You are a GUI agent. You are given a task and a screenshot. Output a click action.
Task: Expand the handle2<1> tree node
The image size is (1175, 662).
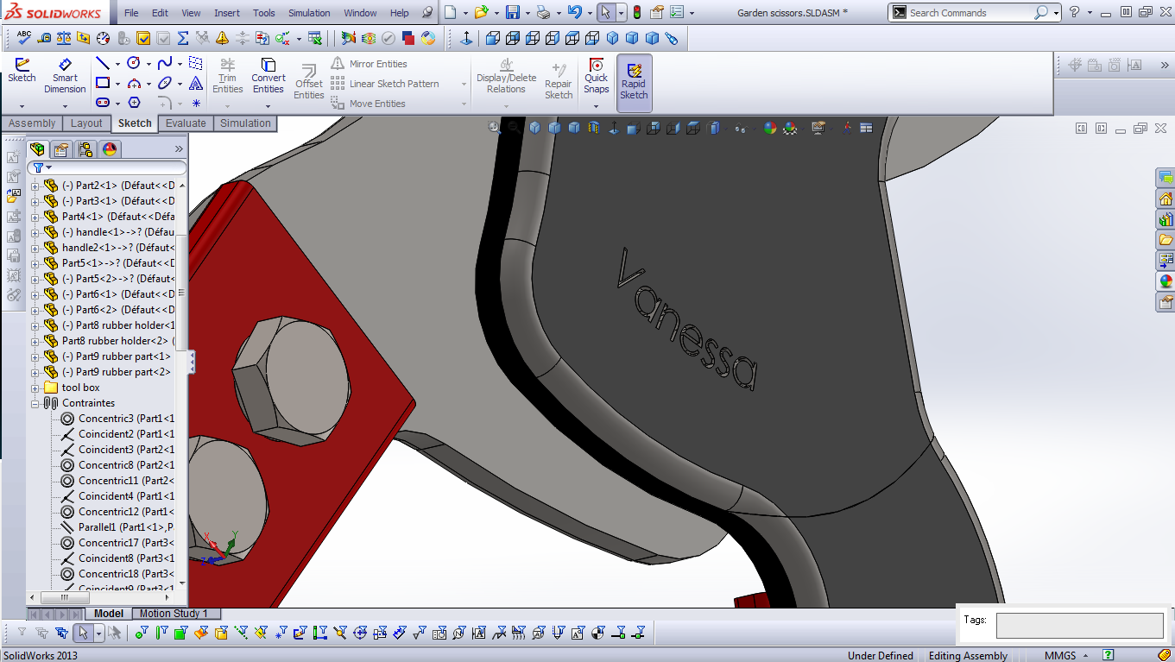(x=35, y=248)
